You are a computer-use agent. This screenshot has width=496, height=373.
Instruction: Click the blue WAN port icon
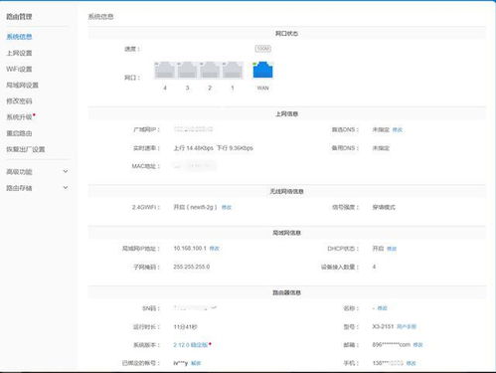click(262, 70)
